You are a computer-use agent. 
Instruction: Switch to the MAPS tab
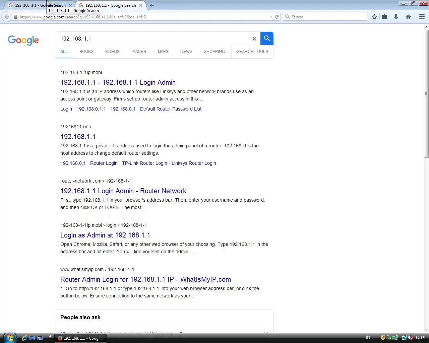point(163,52)
